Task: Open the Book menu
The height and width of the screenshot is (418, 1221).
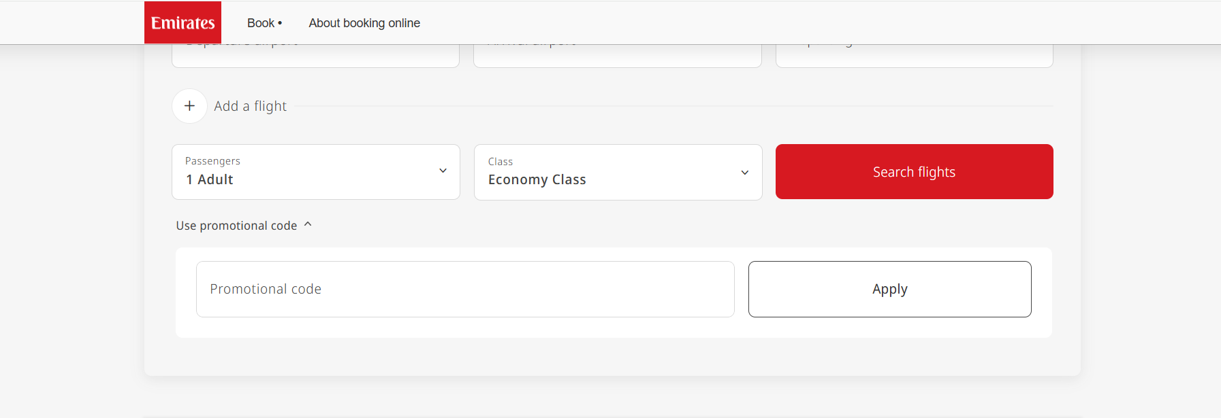Action: 261,23
